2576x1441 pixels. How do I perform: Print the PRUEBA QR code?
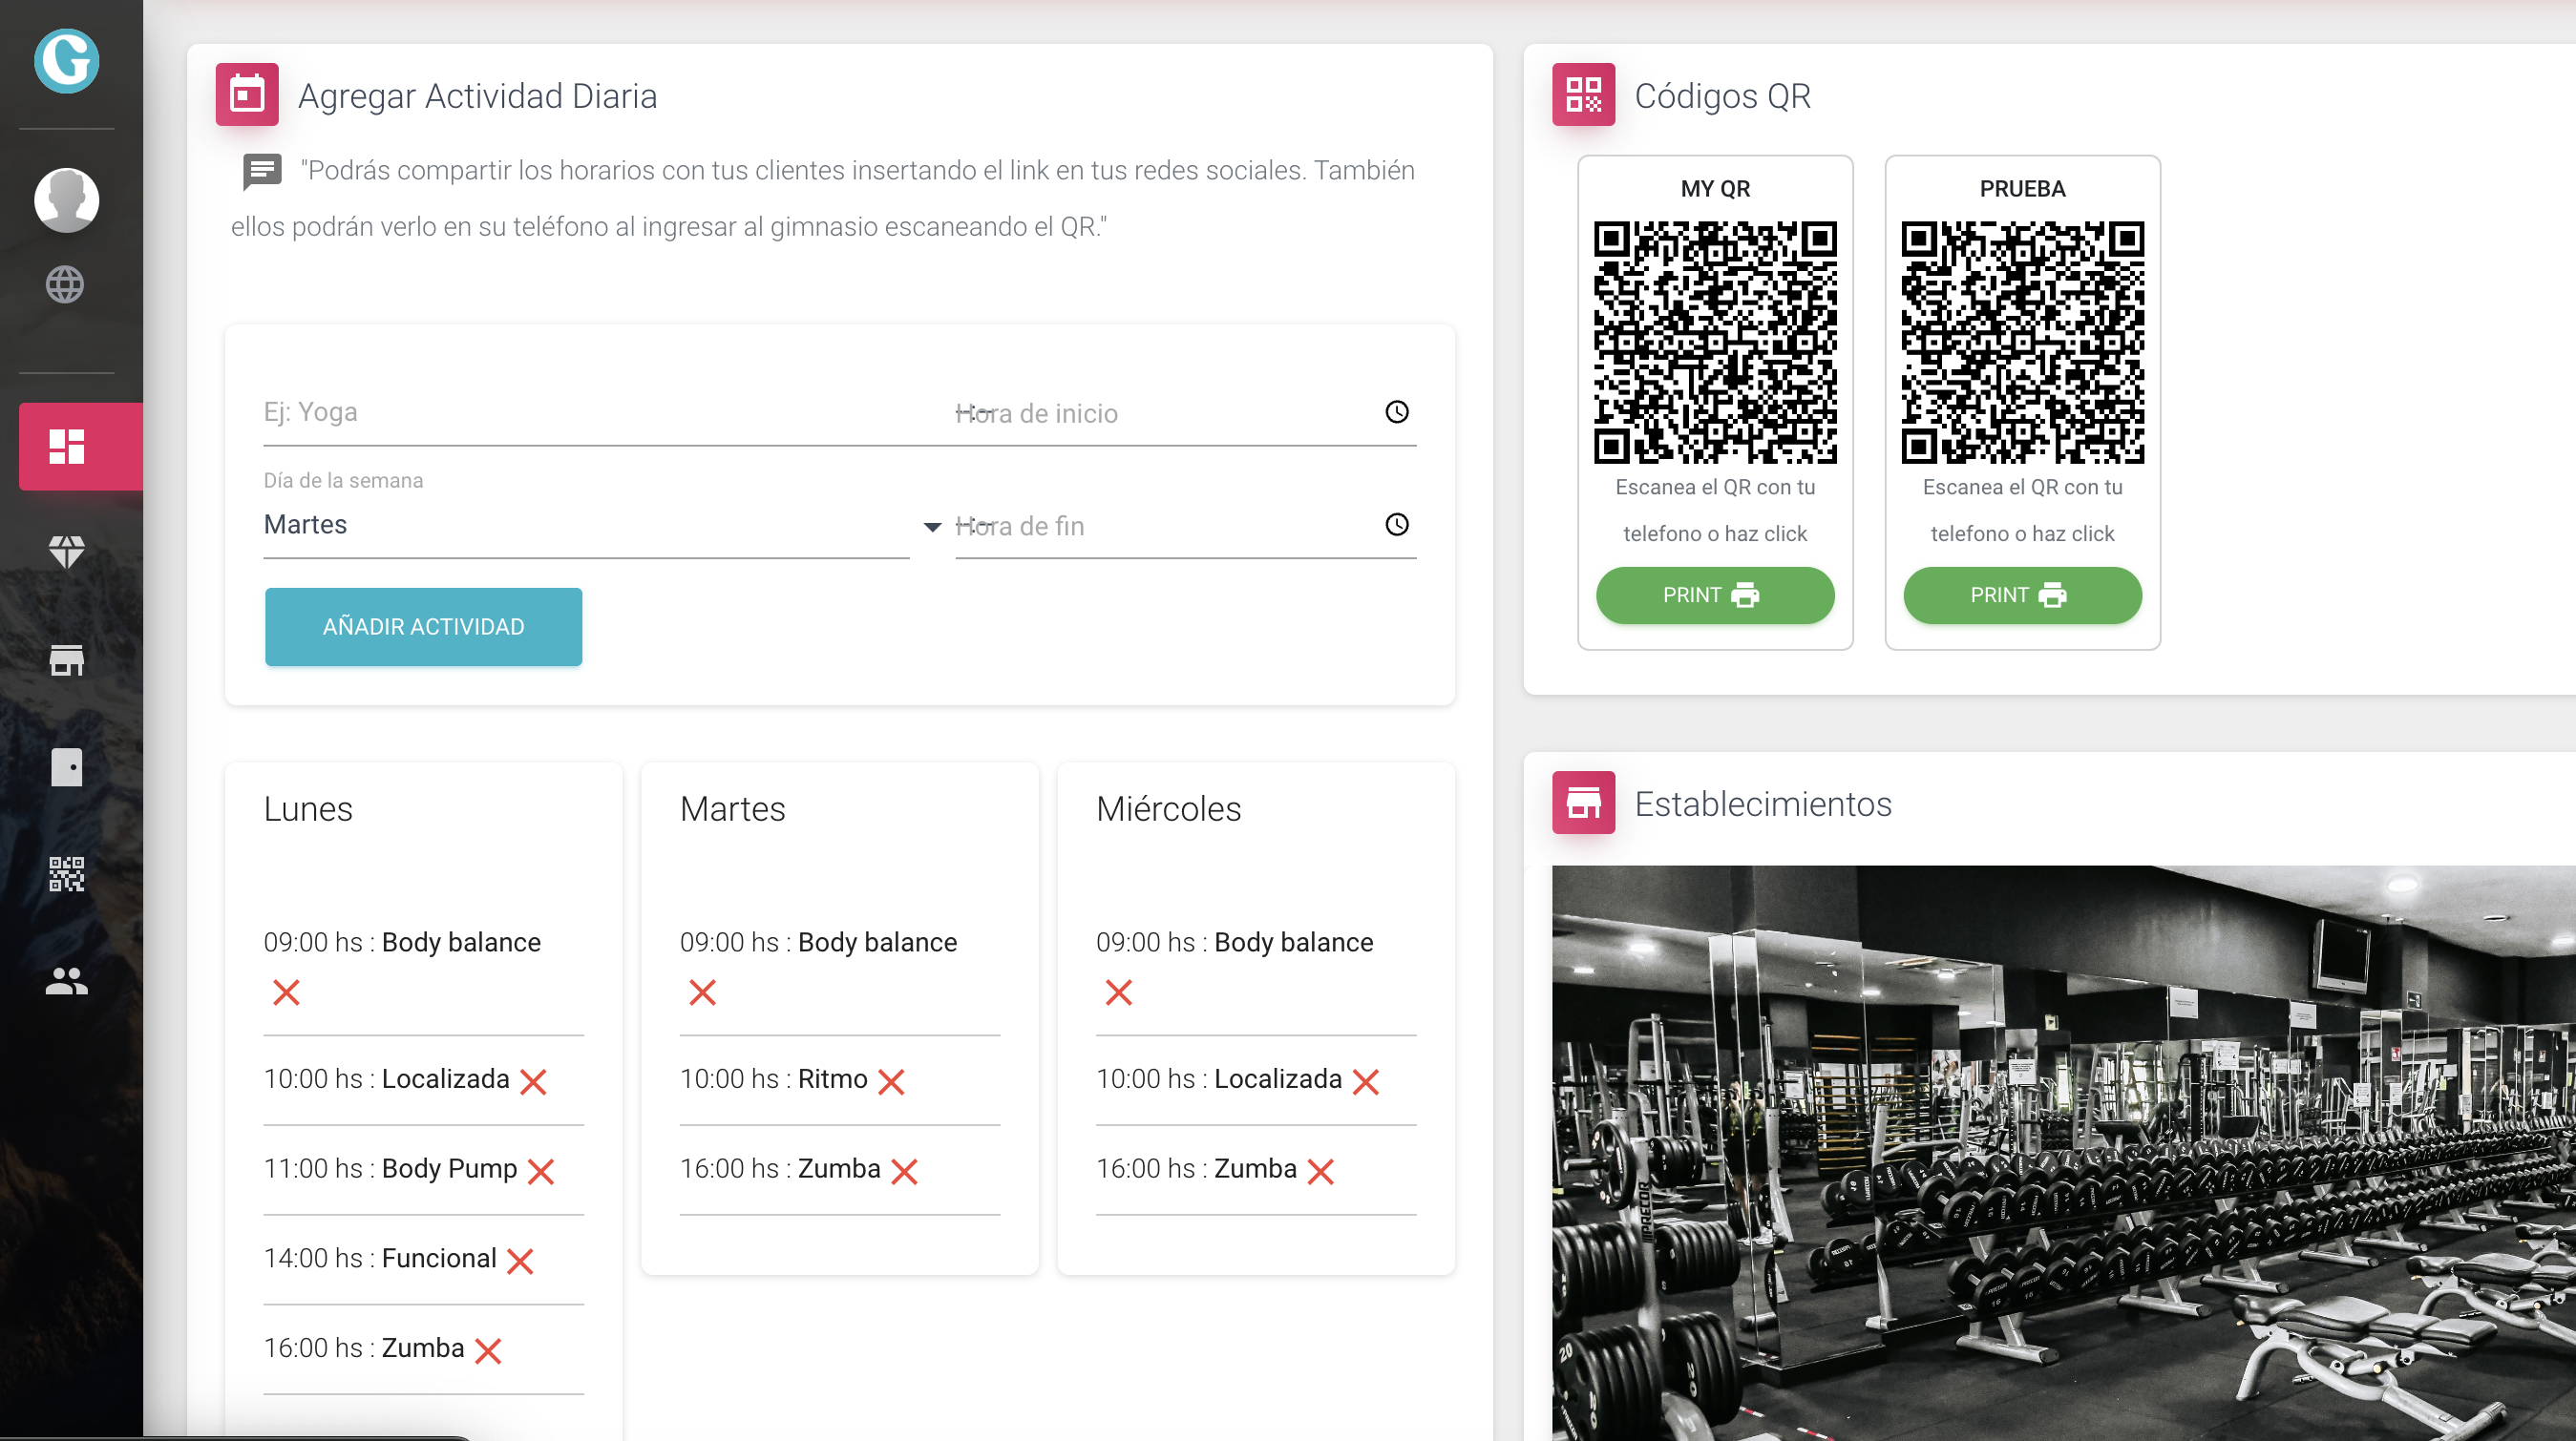click(x=2022, y=595)
